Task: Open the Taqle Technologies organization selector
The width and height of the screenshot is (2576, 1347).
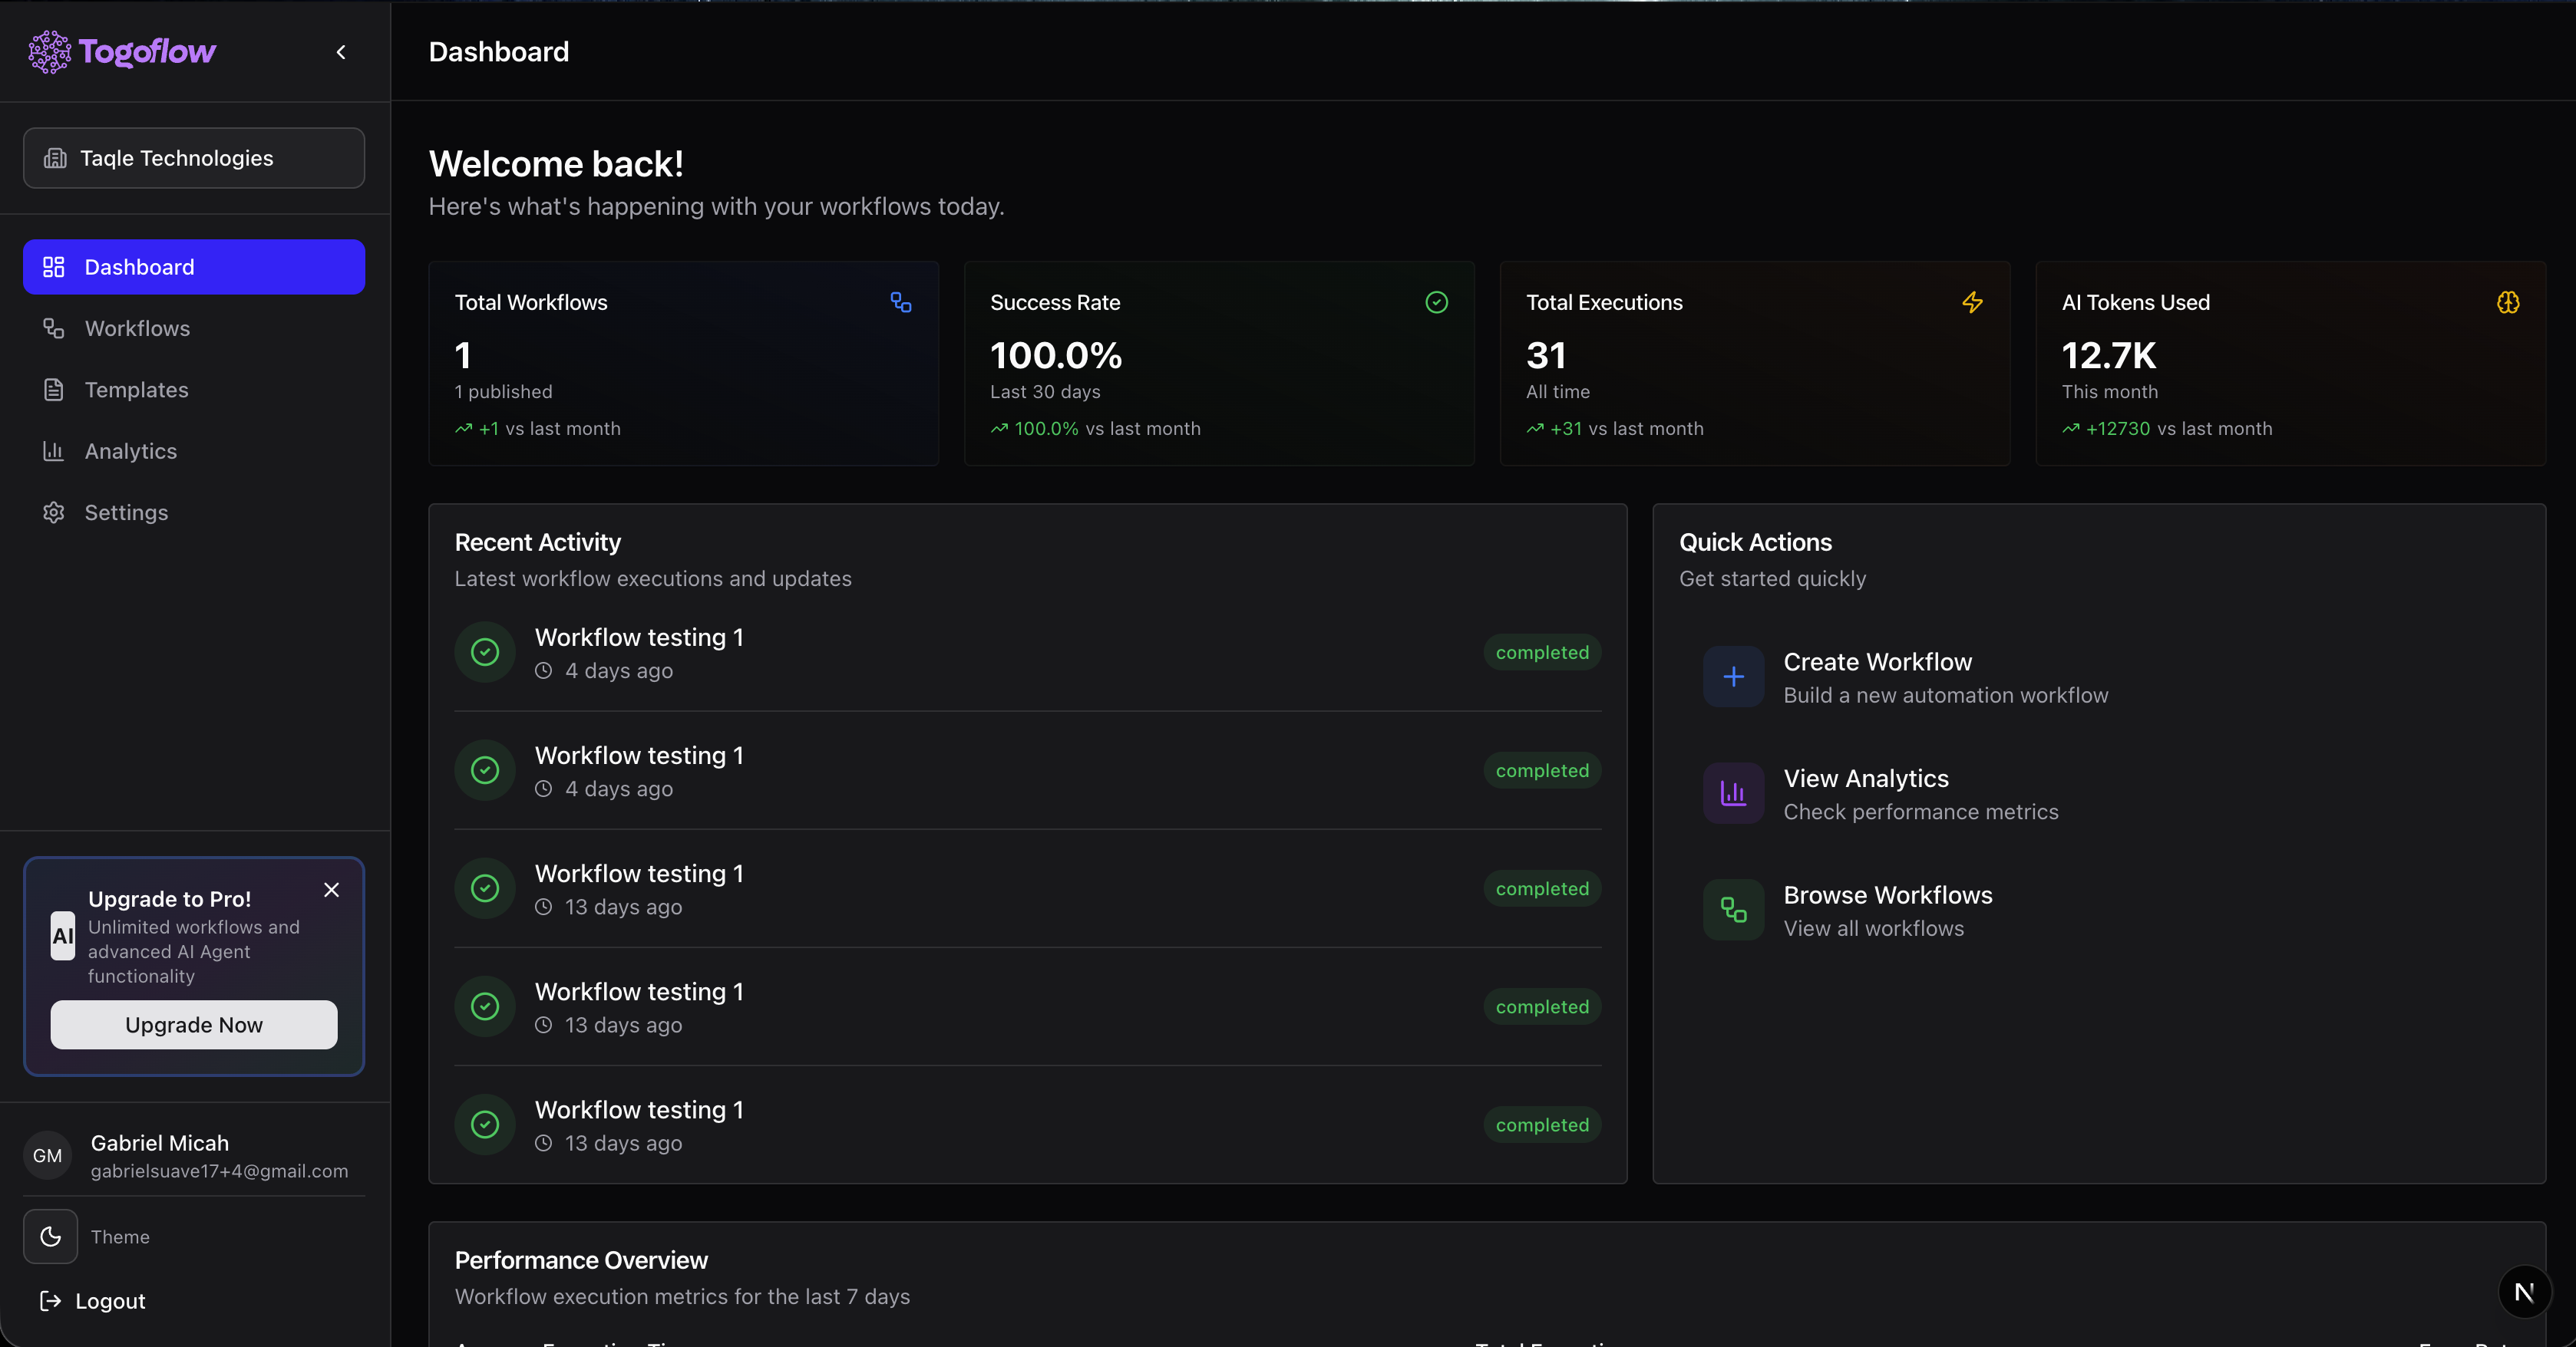Action: click(193, 158)
